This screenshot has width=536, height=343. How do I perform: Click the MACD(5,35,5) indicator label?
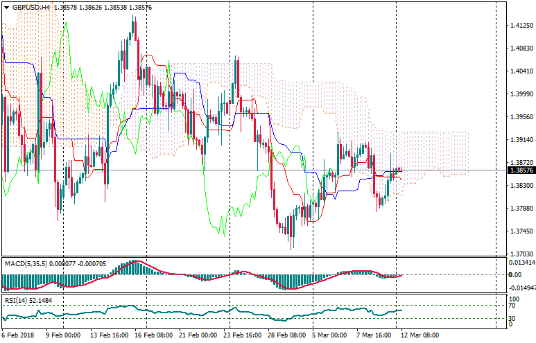click(x=26, y=263)
